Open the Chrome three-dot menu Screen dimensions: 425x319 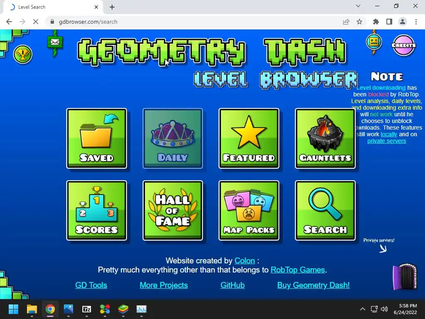(416, 22)
